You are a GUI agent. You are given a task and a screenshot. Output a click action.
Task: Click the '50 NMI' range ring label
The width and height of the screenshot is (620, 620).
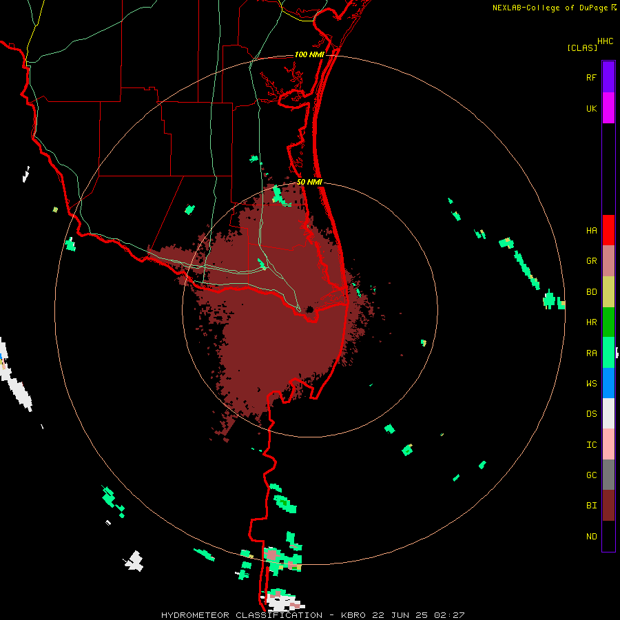tap(309, 182)
